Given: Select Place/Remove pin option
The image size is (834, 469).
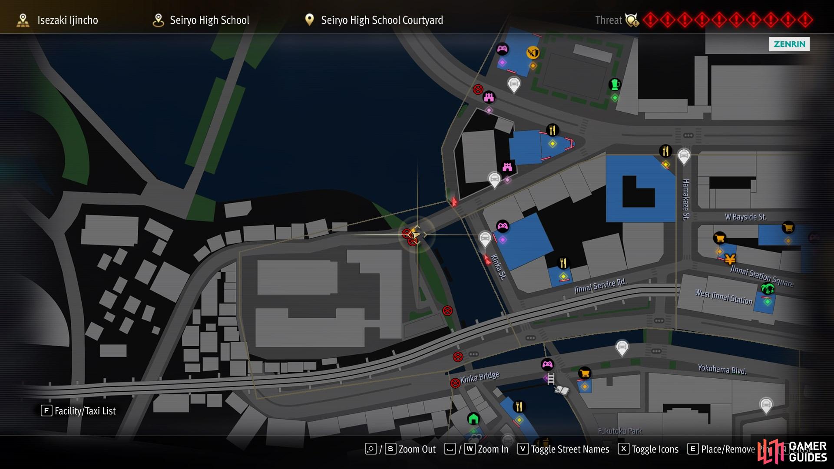Looking at the screenshot, I should coord(721,449).
